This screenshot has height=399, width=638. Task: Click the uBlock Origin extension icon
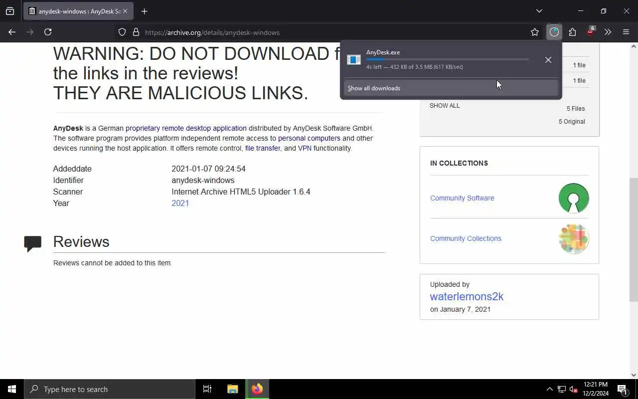click(590, 31)
